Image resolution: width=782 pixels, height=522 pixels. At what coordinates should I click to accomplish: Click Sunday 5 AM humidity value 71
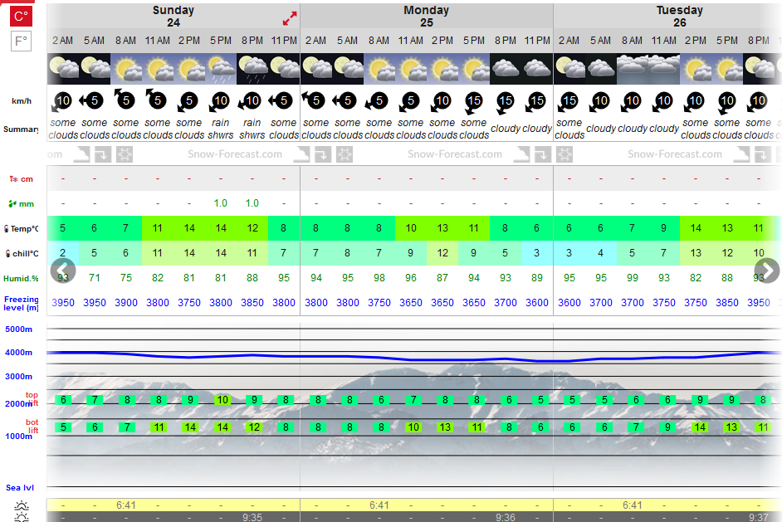point(95,278)
